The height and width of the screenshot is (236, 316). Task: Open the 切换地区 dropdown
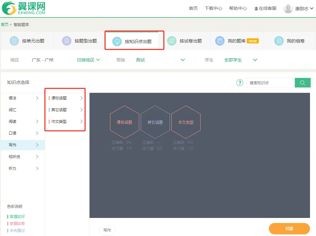click(x=88, y=60)
